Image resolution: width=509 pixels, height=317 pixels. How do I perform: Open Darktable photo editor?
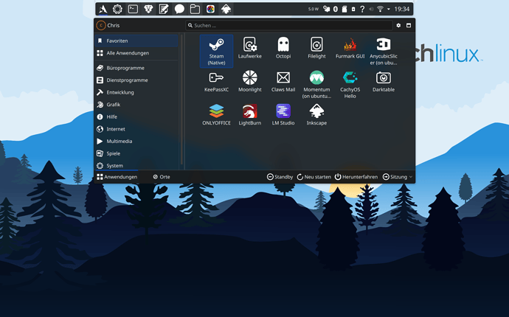(x=383, y=81)
